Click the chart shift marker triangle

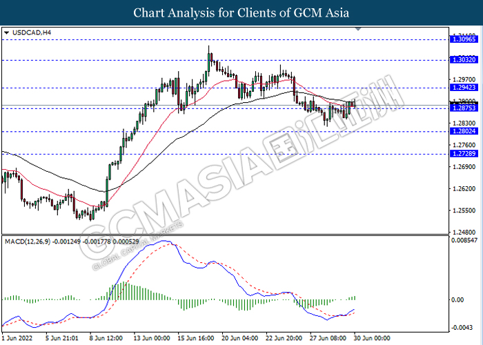tap(358, 29)
